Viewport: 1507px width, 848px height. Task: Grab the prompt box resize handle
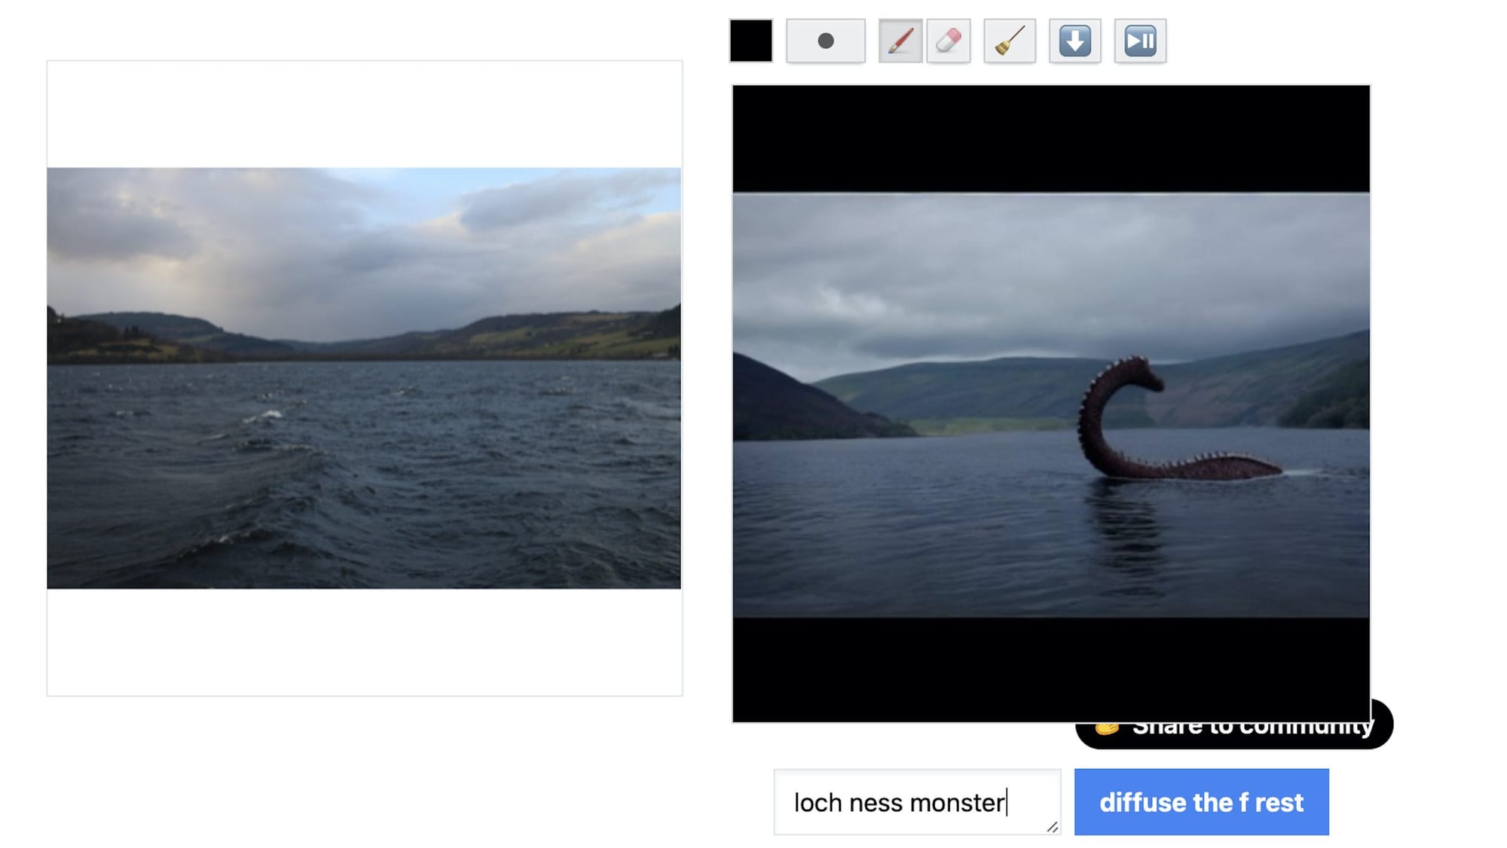pyautogui.click(x=1052, y=827)
